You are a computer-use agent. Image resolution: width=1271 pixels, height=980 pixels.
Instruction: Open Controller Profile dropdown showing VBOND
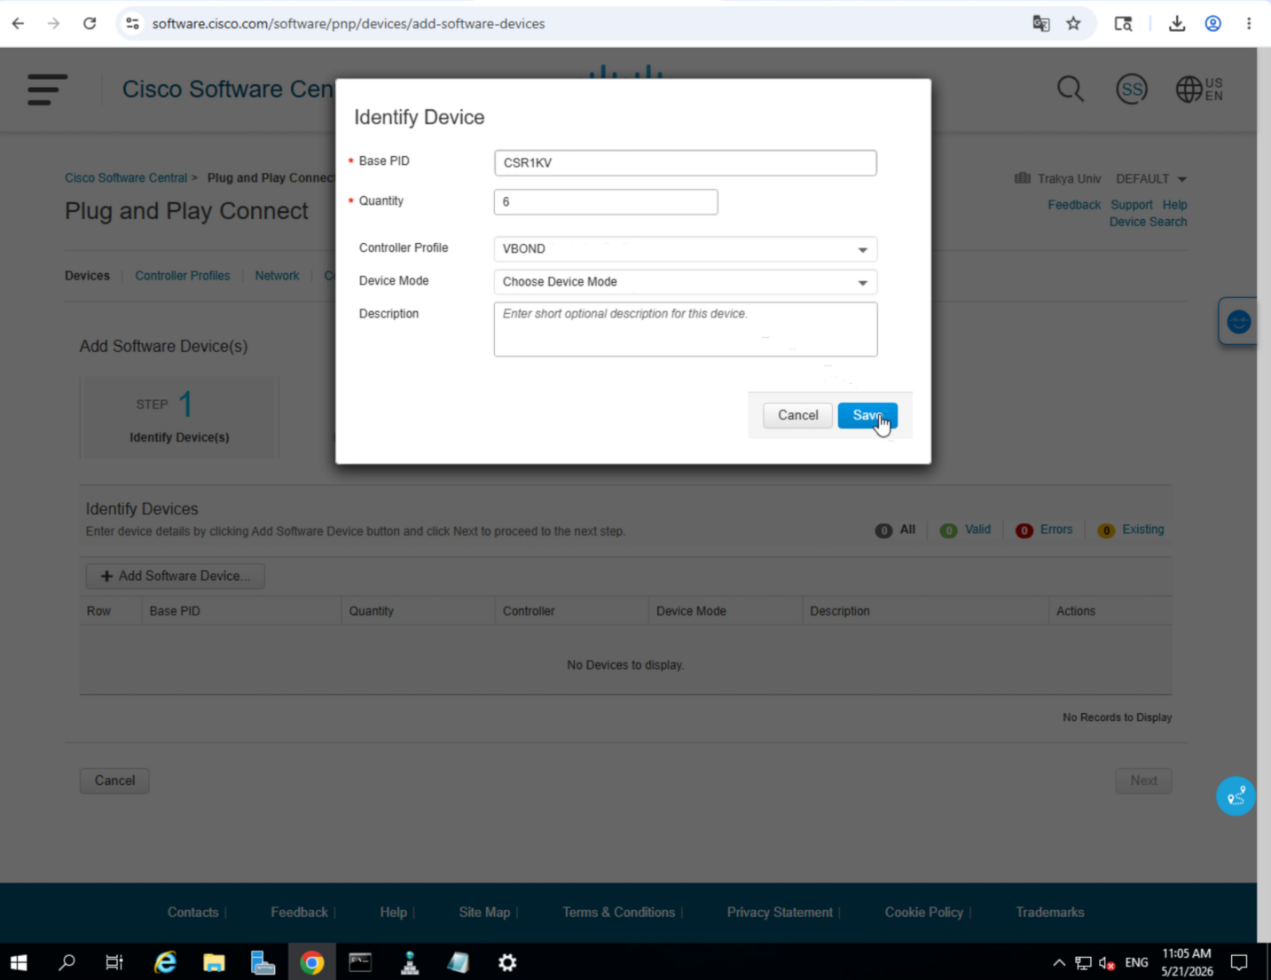685,249
